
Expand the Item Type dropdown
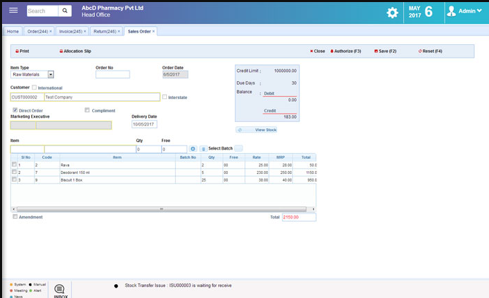[51, 75]
